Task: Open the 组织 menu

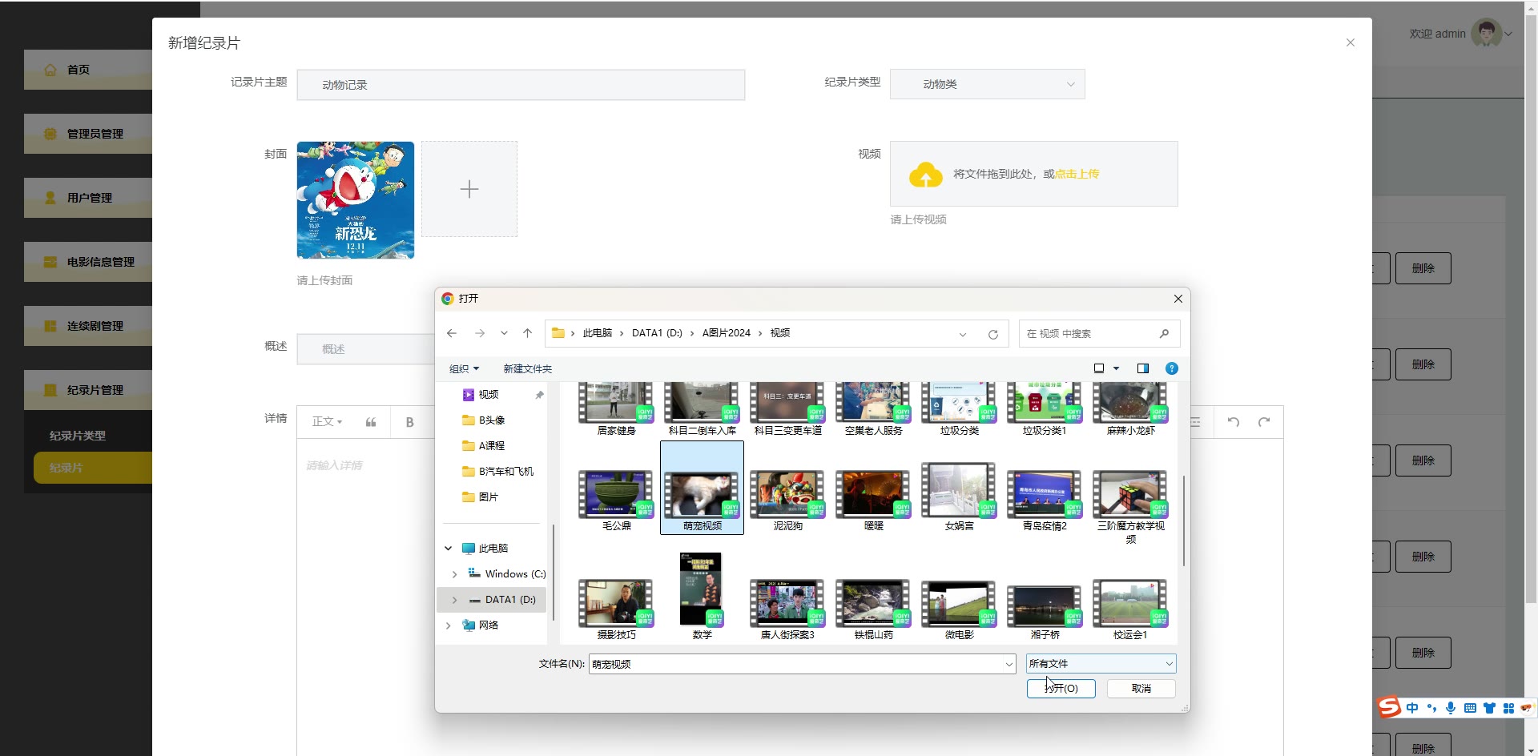Action: [x=464, y=368]
